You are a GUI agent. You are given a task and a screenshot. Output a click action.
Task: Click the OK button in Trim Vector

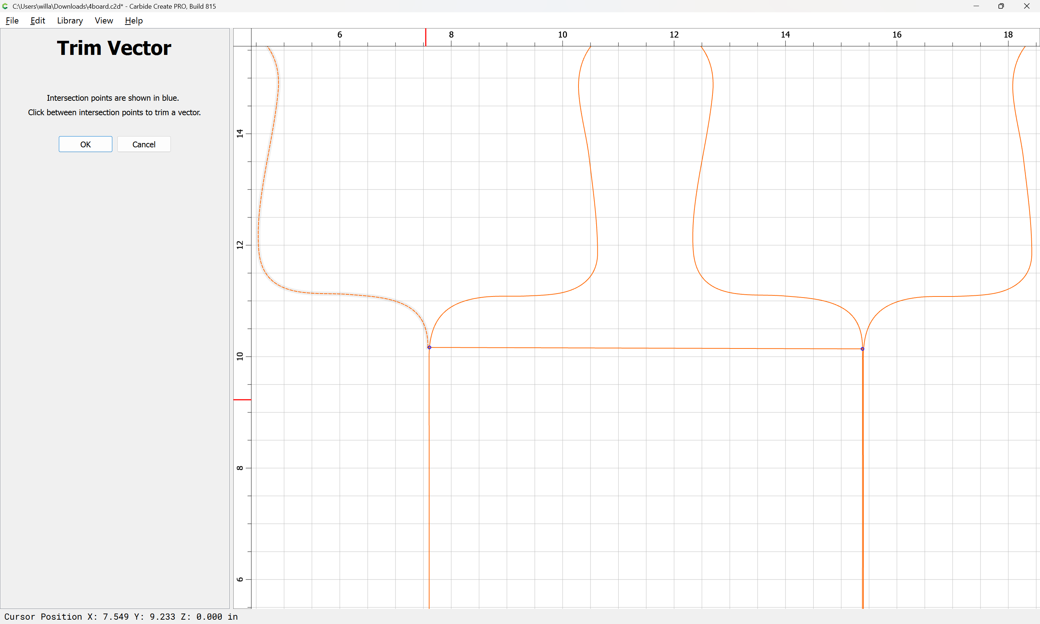click(85, 144)
